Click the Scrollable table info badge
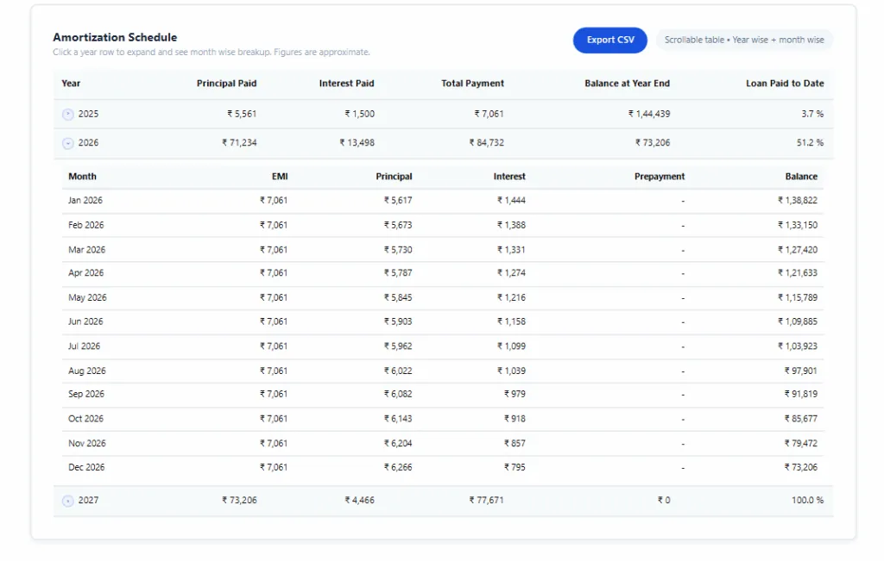The height and width of the screenshot is (561, 884). (x=744, y=40)
